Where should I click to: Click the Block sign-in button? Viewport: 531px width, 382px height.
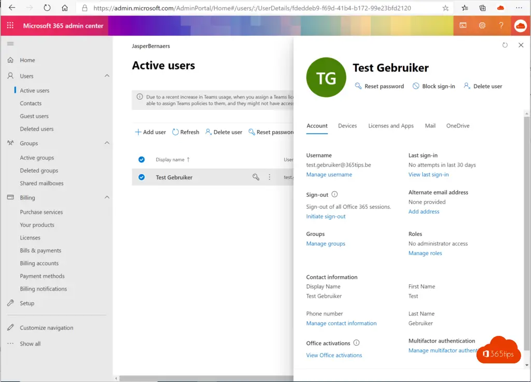point(434,87)
